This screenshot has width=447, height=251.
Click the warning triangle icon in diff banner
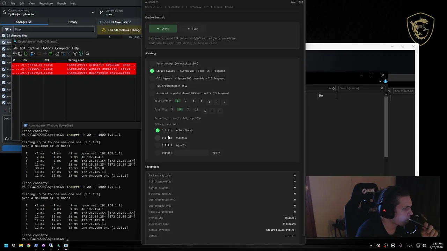click(104, 30)
